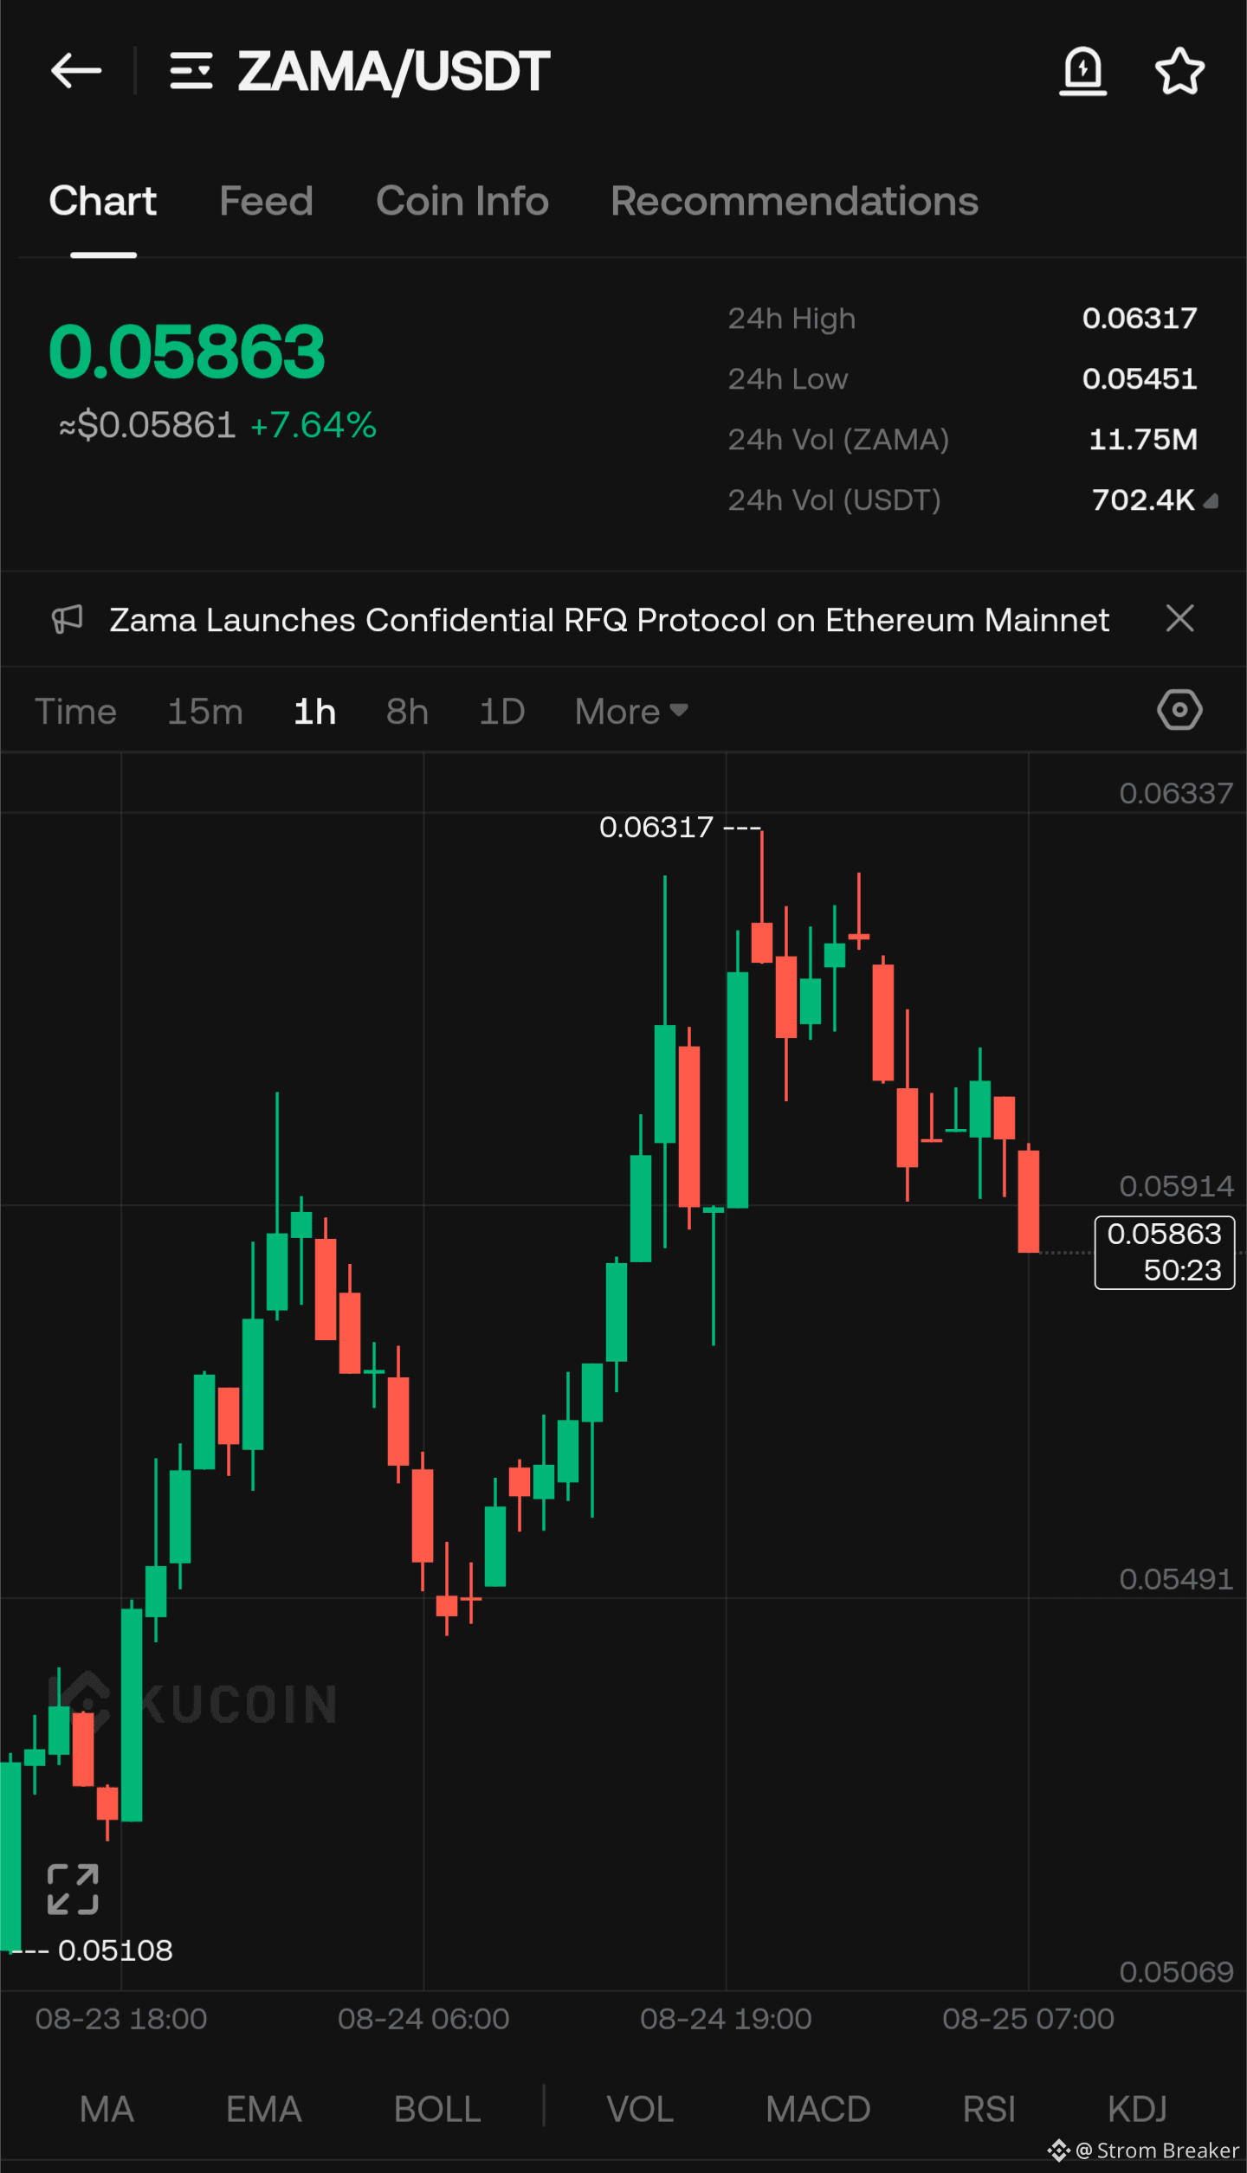This screenshot has width=1247, height=2173.
Task: Open the More timeframes dropdown
Action: (631, 712)
